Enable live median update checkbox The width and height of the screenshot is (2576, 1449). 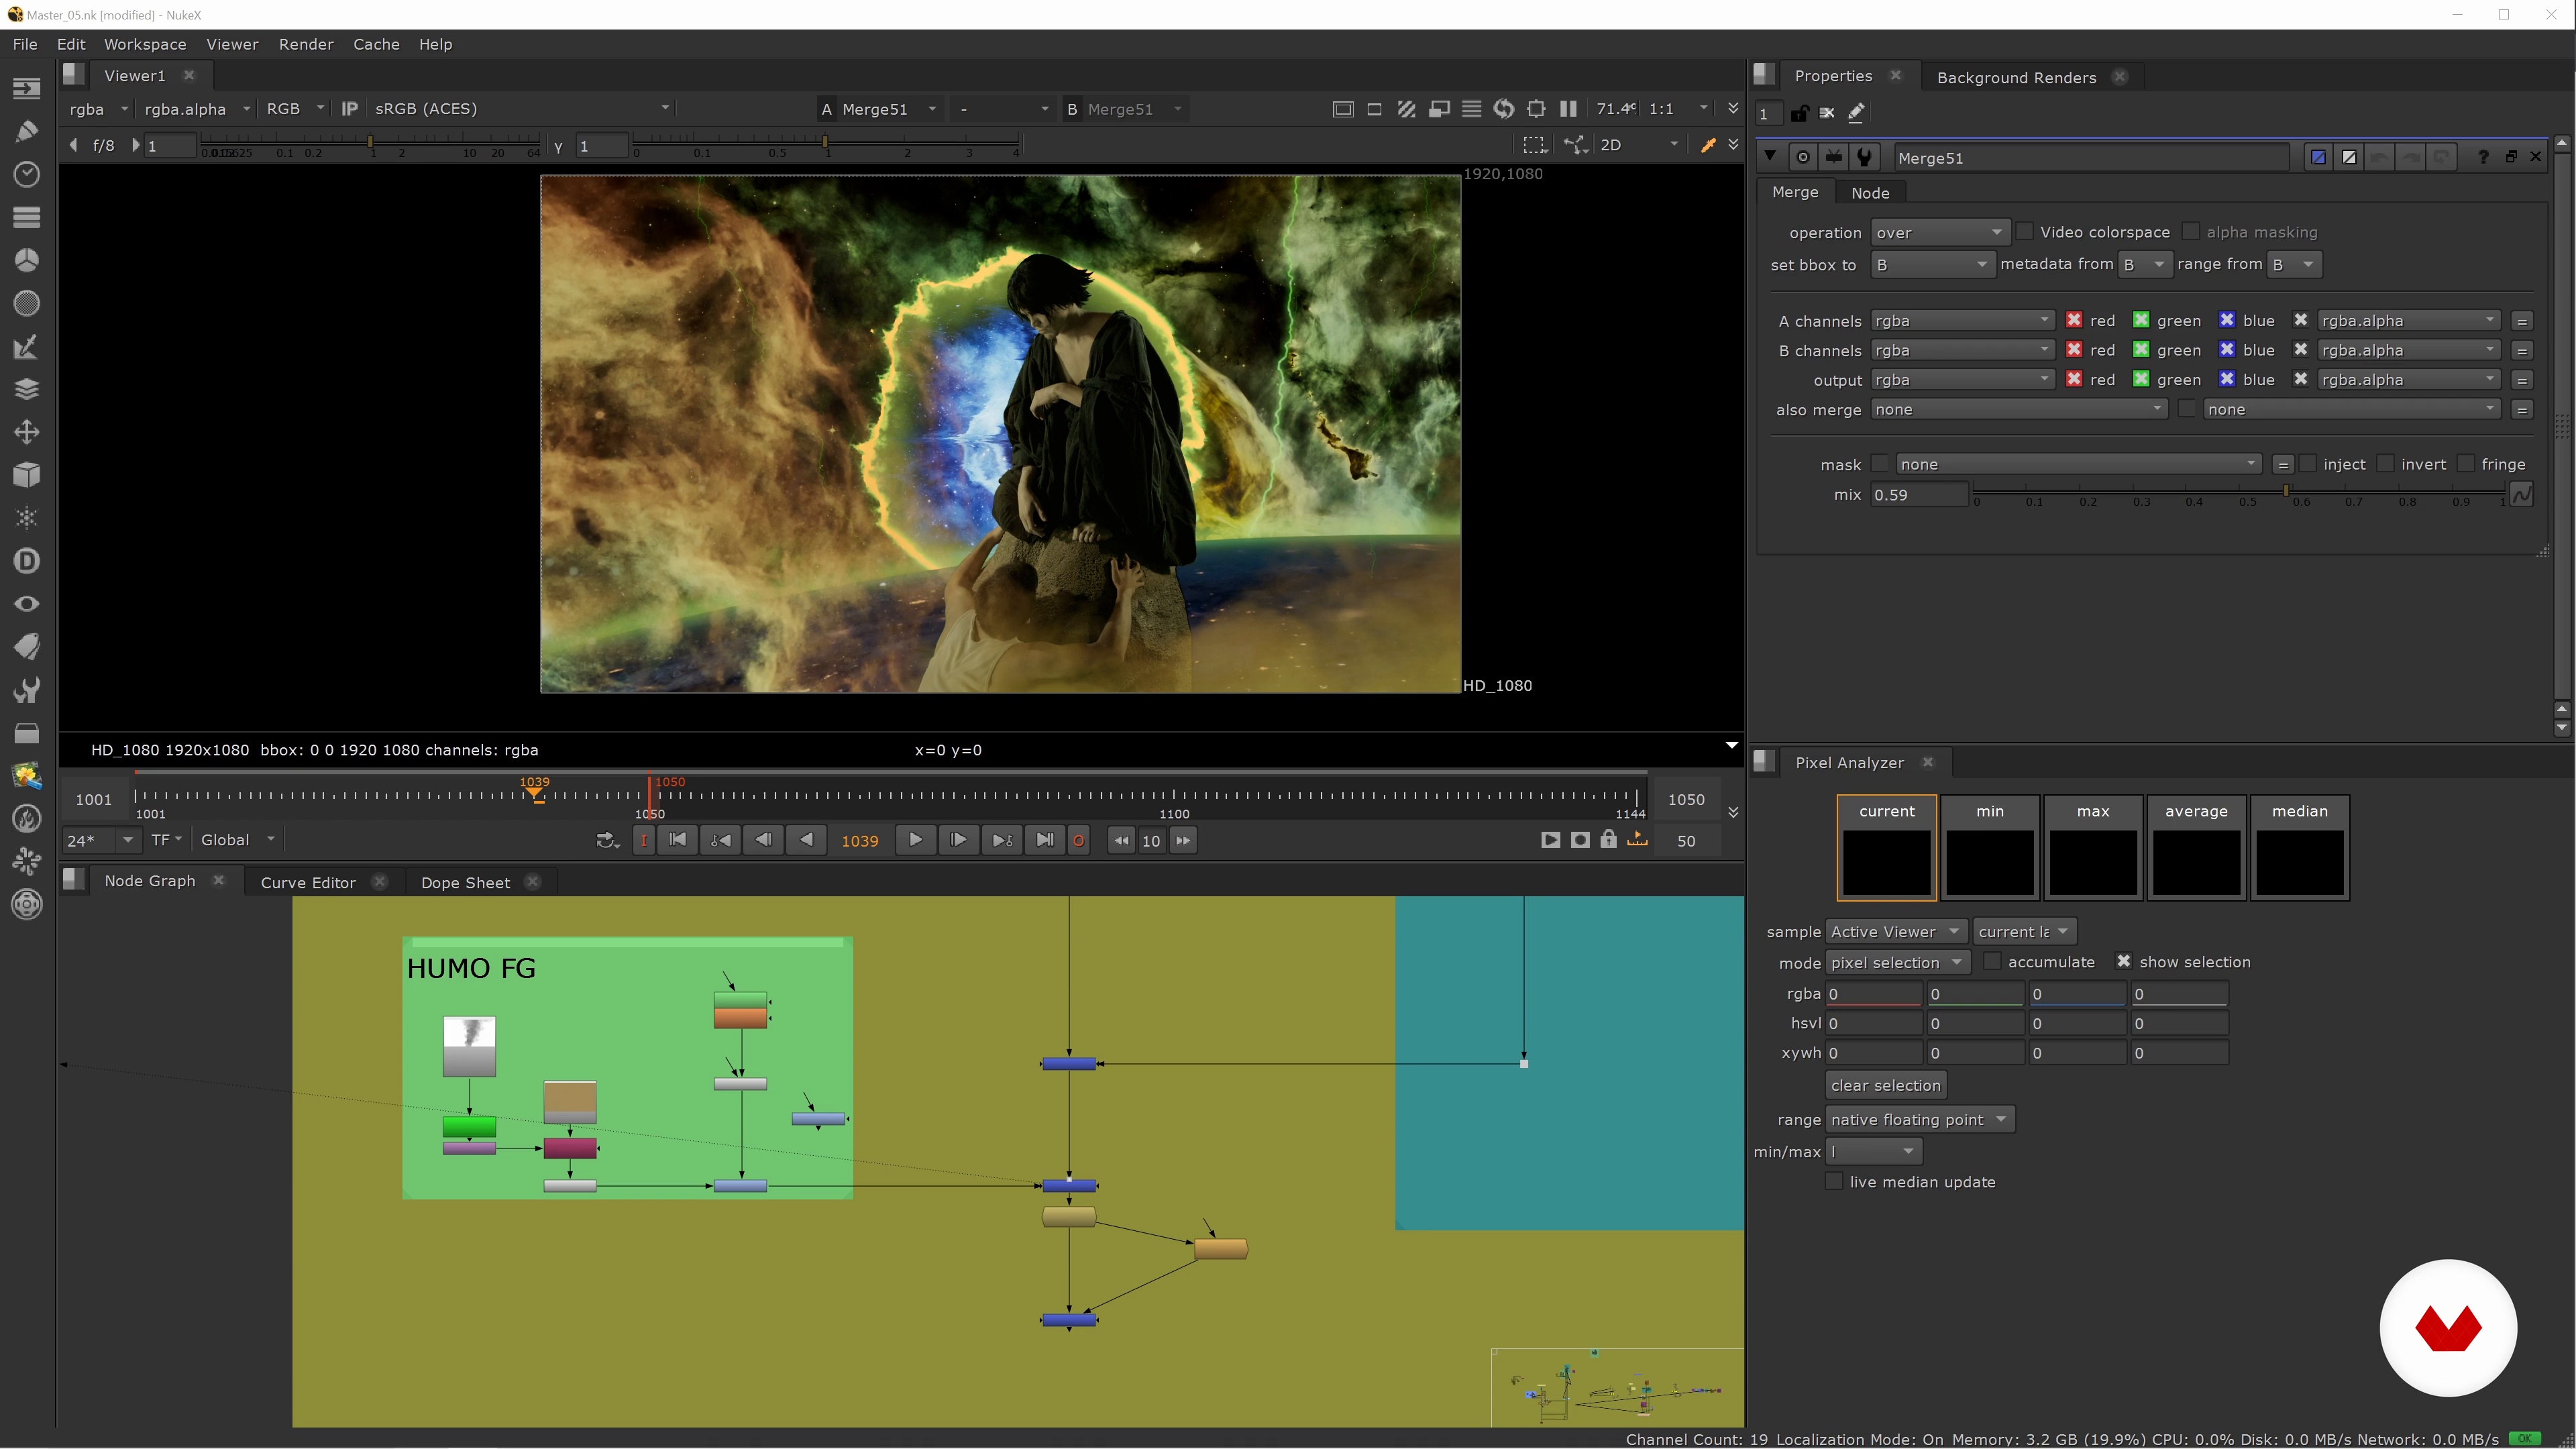tap(1834, 1181)
